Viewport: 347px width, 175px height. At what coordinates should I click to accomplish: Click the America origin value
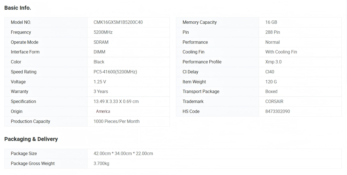(x=103, y=111)
